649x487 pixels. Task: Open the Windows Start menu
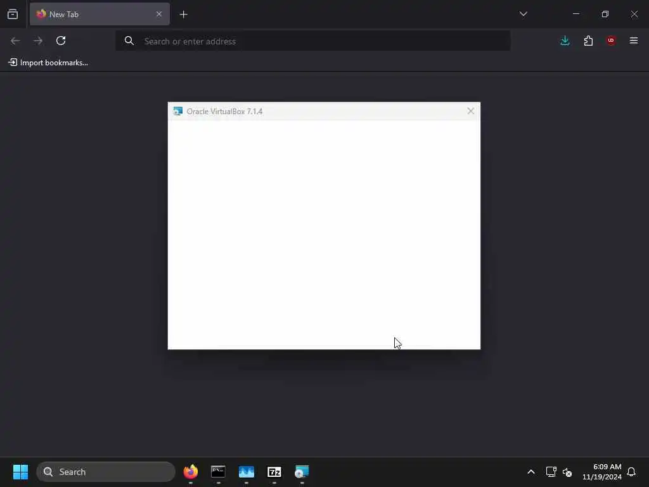point(20,472)
